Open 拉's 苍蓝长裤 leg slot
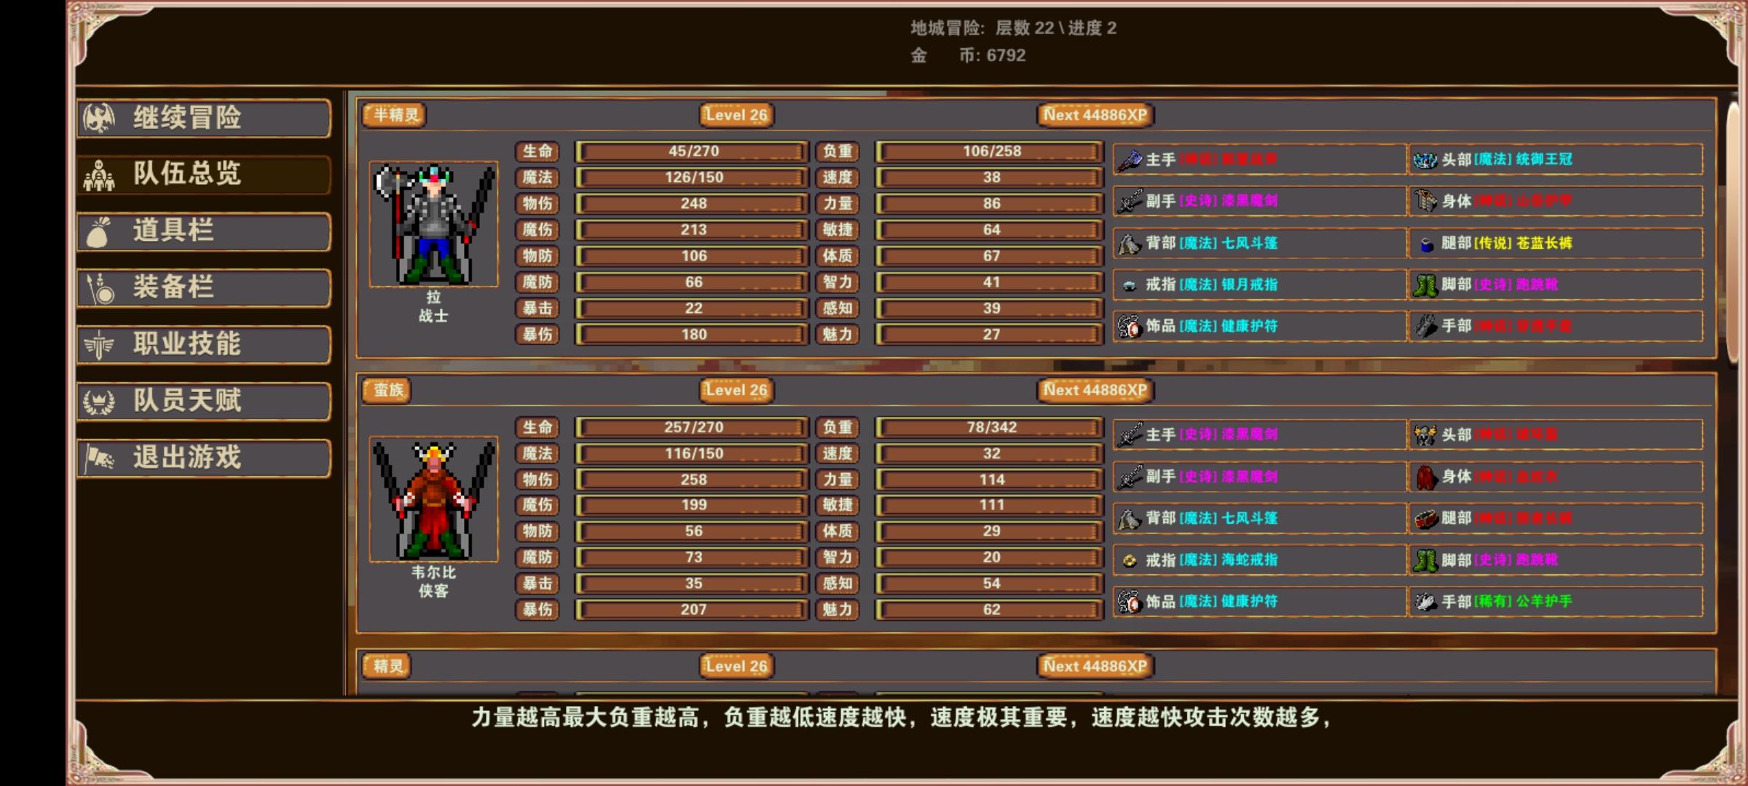1748x786 pixels. 1556,243
